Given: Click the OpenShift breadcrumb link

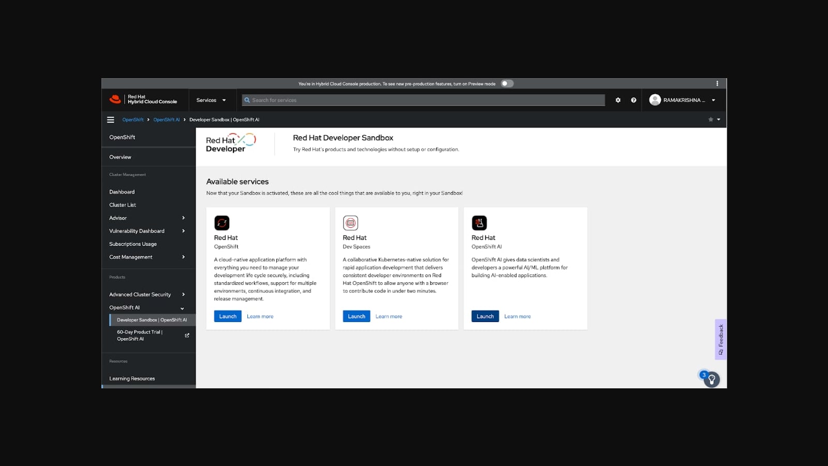Looking at the screenshot, I should [x=133, y=120].
